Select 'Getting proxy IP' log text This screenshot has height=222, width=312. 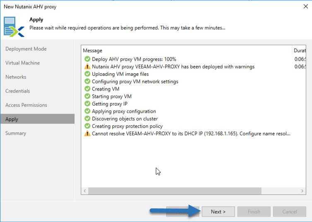(x=110, y=104)
